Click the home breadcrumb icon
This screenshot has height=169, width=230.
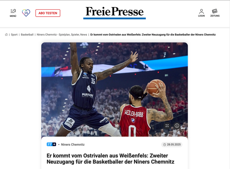tap(6, 35)
